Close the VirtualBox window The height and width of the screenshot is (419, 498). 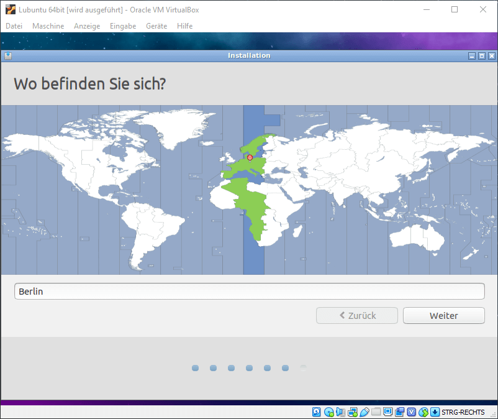click(x=482, y=9)
